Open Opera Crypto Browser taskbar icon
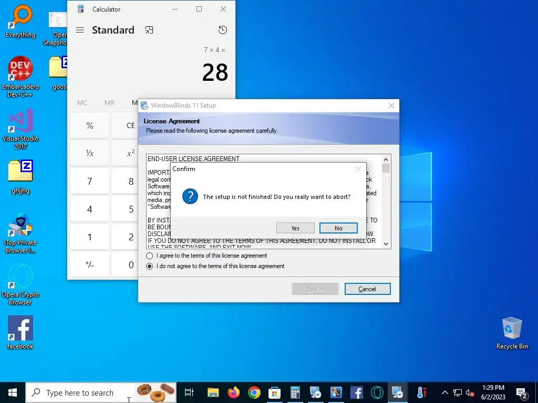538x403 pixels. [377, 393]
